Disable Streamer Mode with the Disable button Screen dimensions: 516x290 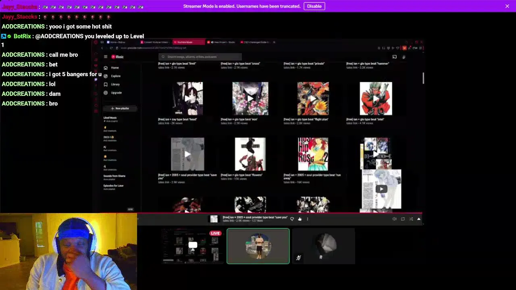point(314,6)
